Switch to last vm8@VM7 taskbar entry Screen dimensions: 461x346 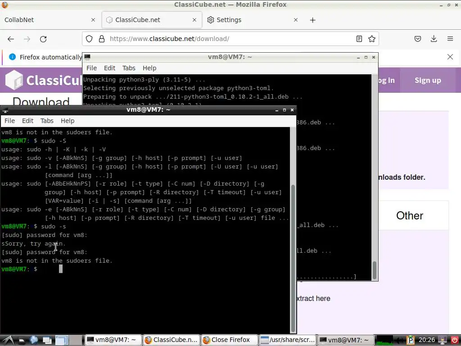346,340
